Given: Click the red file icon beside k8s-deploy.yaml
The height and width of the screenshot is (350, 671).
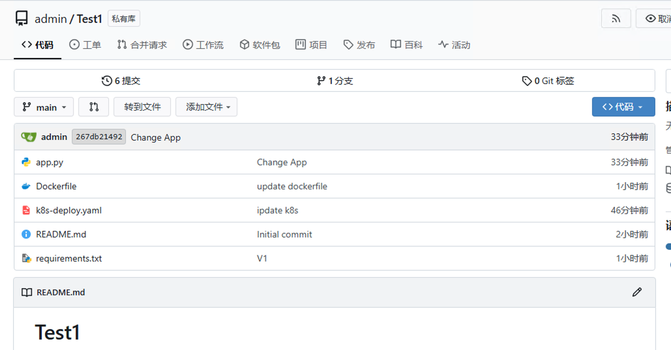Looking at the screenshot, I should tap(26, 210).
